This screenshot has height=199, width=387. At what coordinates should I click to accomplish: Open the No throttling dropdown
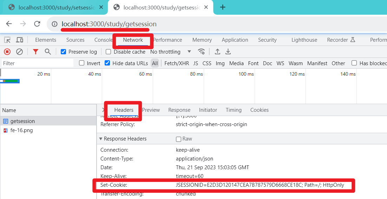pos(170,52)
